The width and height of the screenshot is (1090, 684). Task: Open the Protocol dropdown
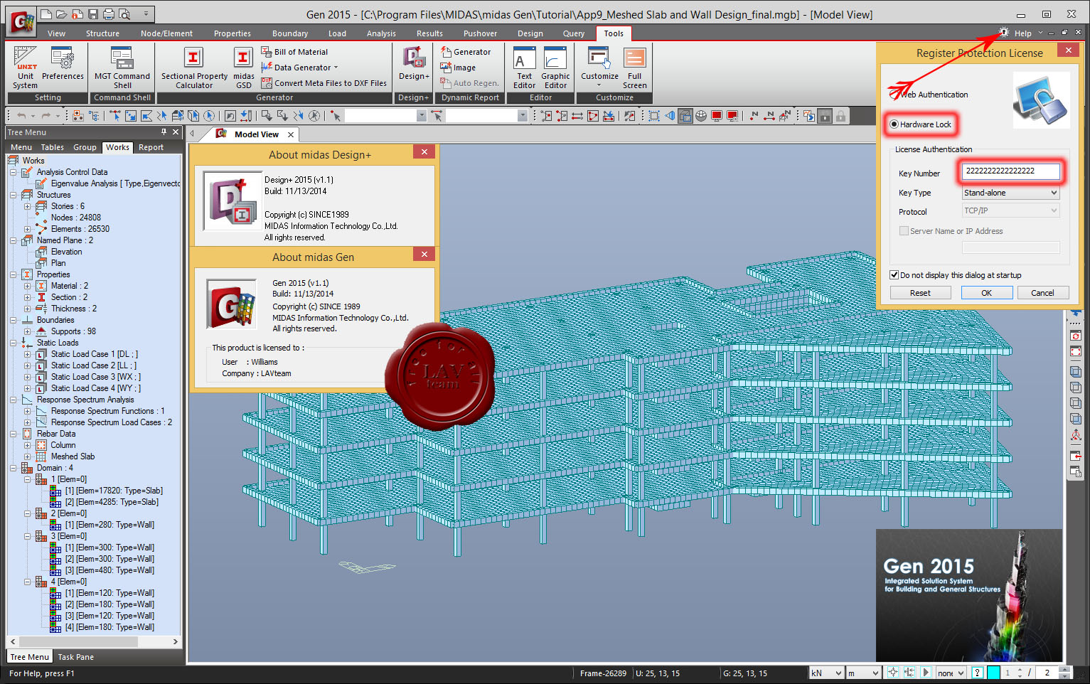tap(1010, 210)
